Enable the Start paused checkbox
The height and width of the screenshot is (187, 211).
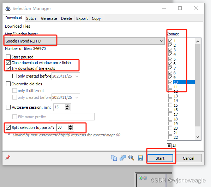tap(8, 57)
